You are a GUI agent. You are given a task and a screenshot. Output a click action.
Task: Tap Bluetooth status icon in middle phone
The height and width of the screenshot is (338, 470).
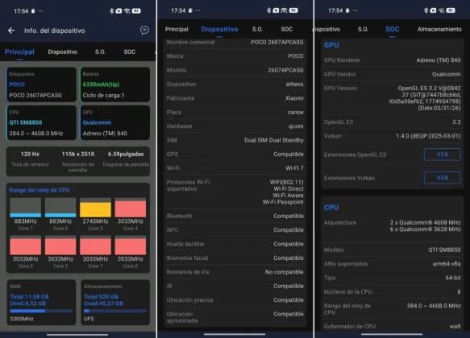pos(268,10)
